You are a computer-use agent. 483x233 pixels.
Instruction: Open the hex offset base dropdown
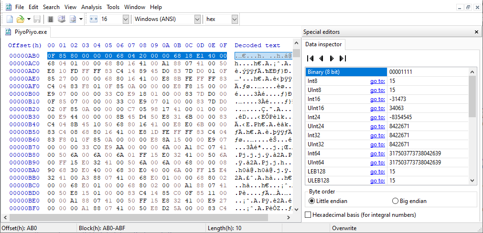[235, 19]
